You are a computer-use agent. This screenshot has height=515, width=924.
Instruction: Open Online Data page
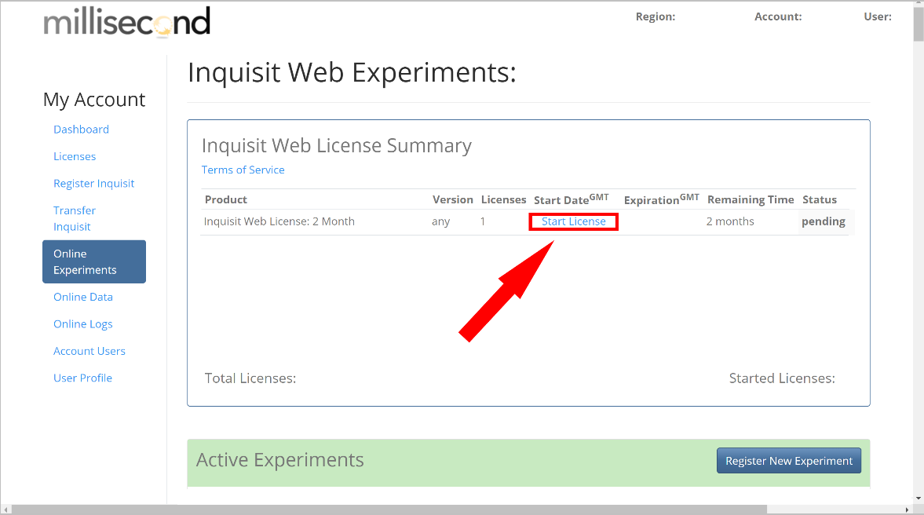(83, 297)
